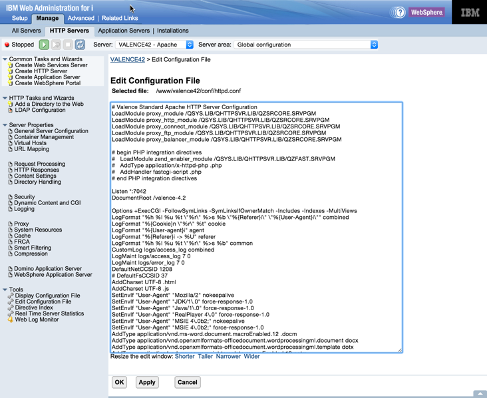Click the icon beside LDAP Configuration
Image resolution: width=487 pixels, height=398 pixels.
[10, 110]
